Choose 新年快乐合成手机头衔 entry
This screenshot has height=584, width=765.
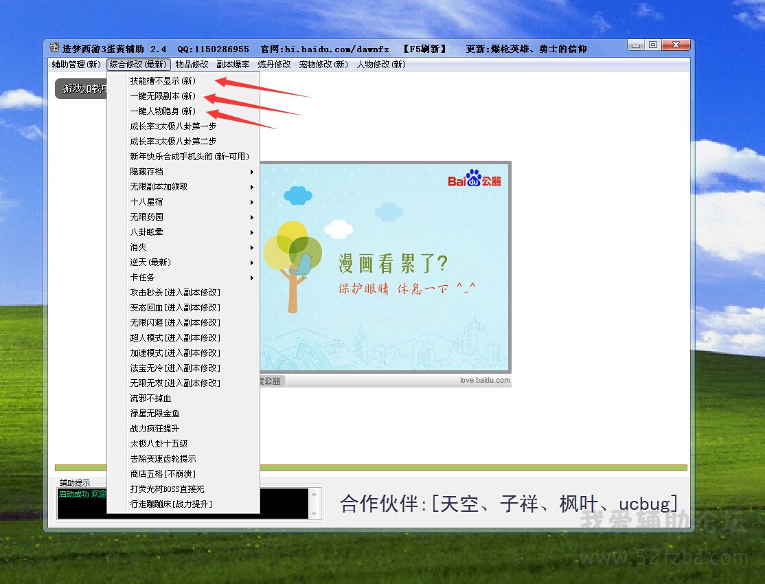(x=183, y=157)
